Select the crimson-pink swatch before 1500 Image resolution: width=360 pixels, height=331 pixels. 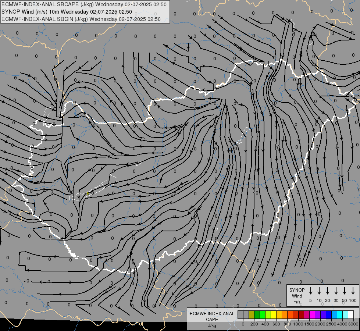(x=307, y=314)
